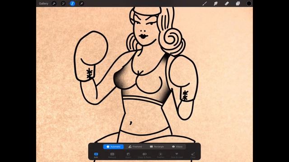
Task: Toggle the Selection tool (S icon)
Action: point(72,4)
